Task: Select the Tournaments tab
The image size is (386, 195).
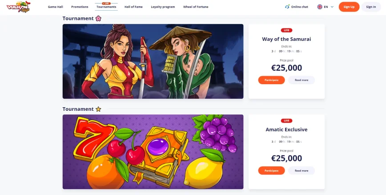Action: (106, 7)
